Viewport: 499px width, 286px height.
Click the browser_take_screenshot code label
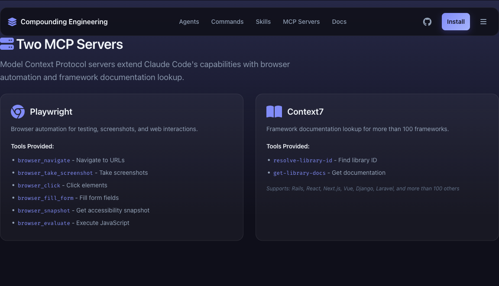click(x=55, y=173)
